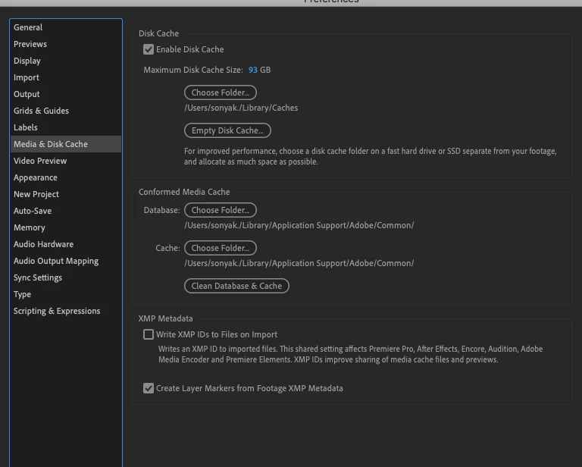Click the Conformed Media Cache section heading
The image size is (582, 467).
pyautogui.click(x=184, y=192)
